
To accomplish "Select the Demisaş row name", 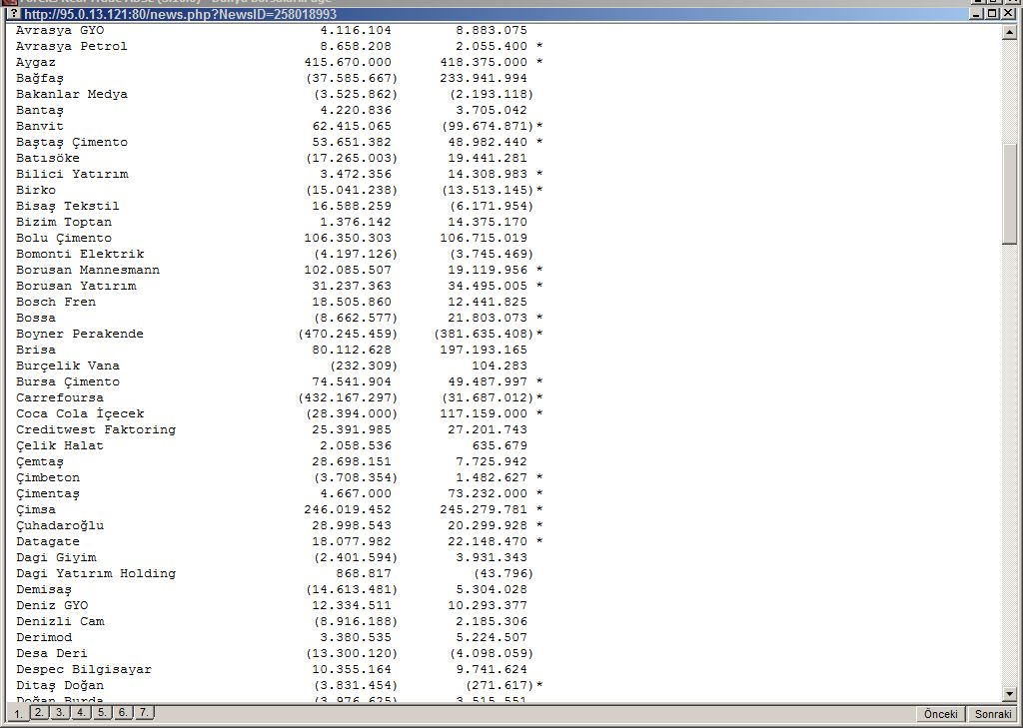I will click(44, 590).
